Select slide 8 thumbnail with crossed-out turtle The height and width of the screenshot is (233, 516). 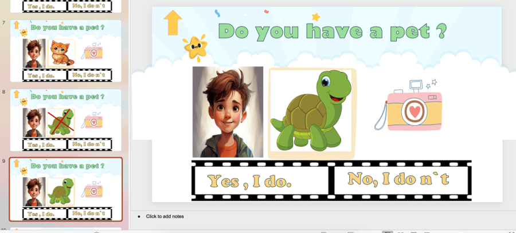(x=66, y=120)
